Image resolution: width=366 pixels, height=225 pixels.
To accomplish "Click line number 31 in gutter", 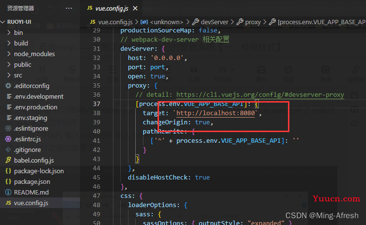I will pyautogui.click(x=96, y=49).
